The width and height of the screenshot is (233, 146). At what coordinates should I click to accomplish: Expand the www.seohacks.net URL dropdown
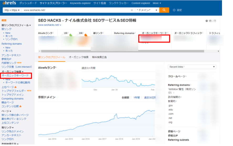pos(60,25)
